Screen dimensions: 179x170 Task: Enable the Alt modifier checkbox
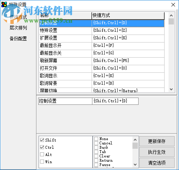click(42, 154)
